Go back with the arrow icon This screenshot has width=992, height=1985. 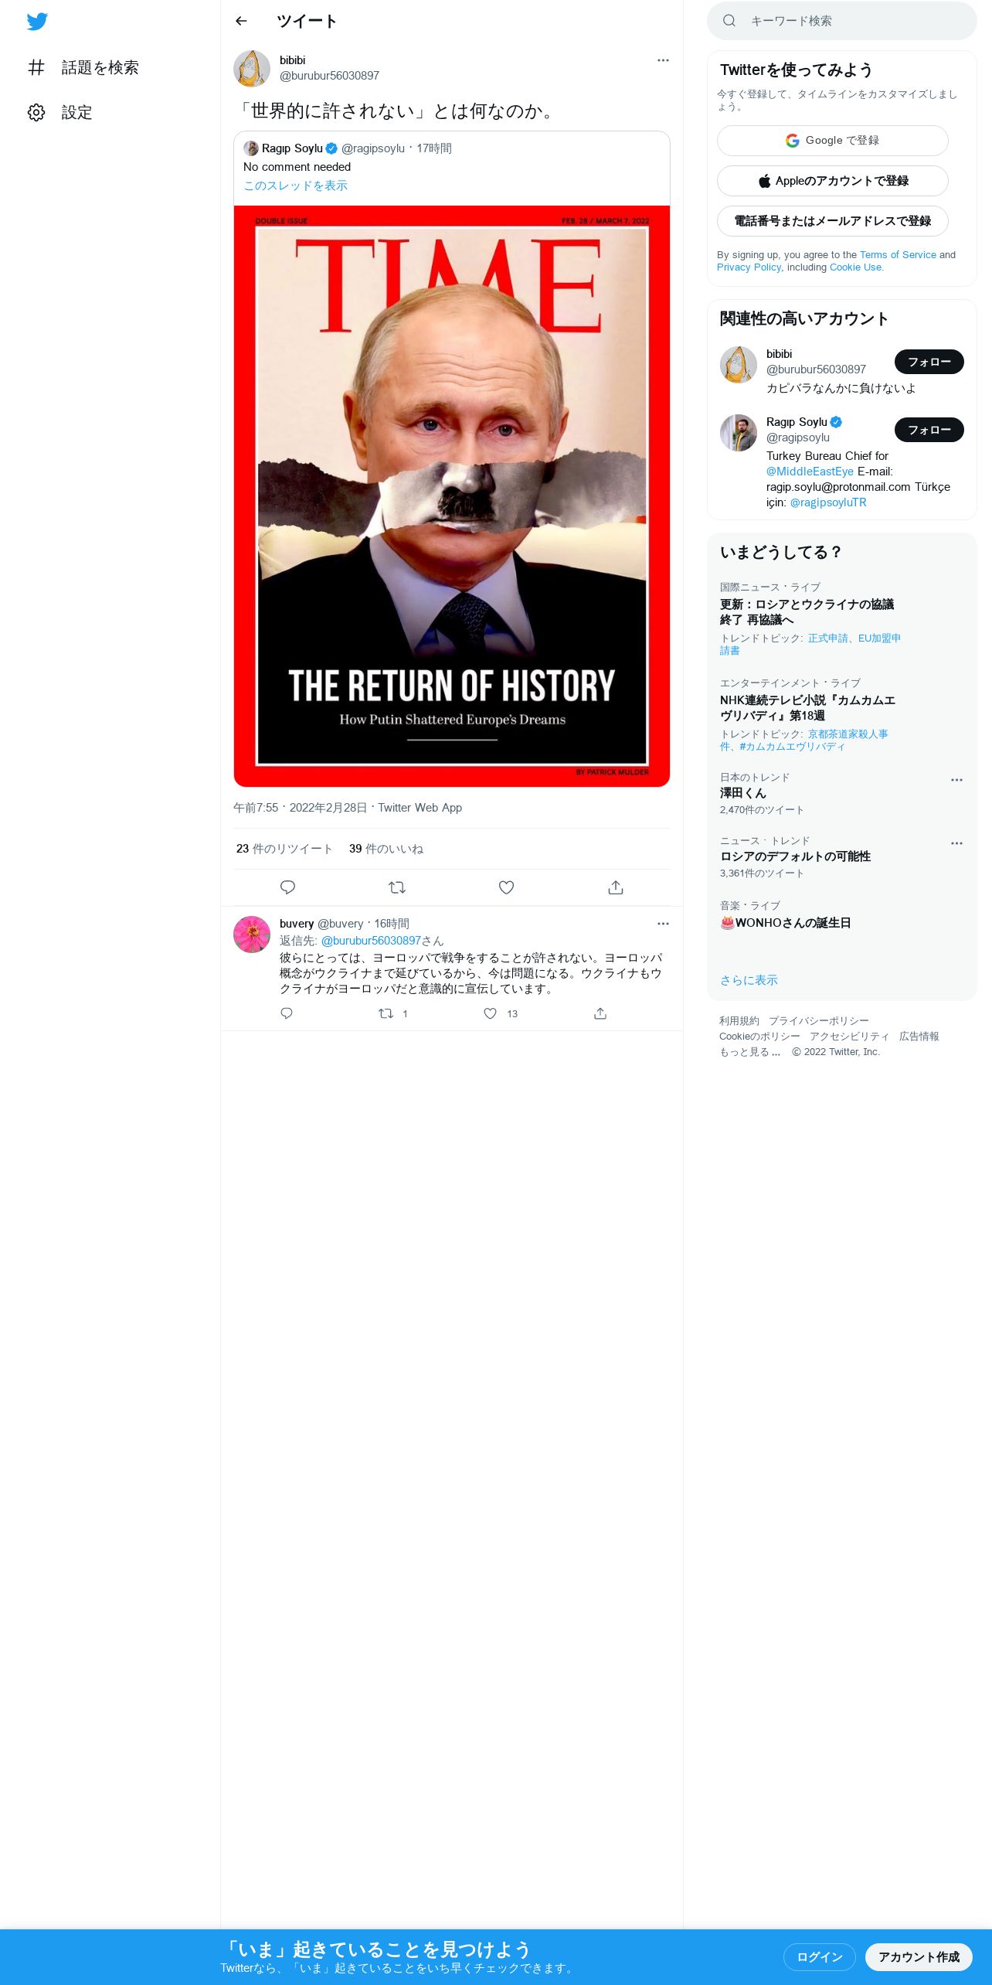click(241, 21)
